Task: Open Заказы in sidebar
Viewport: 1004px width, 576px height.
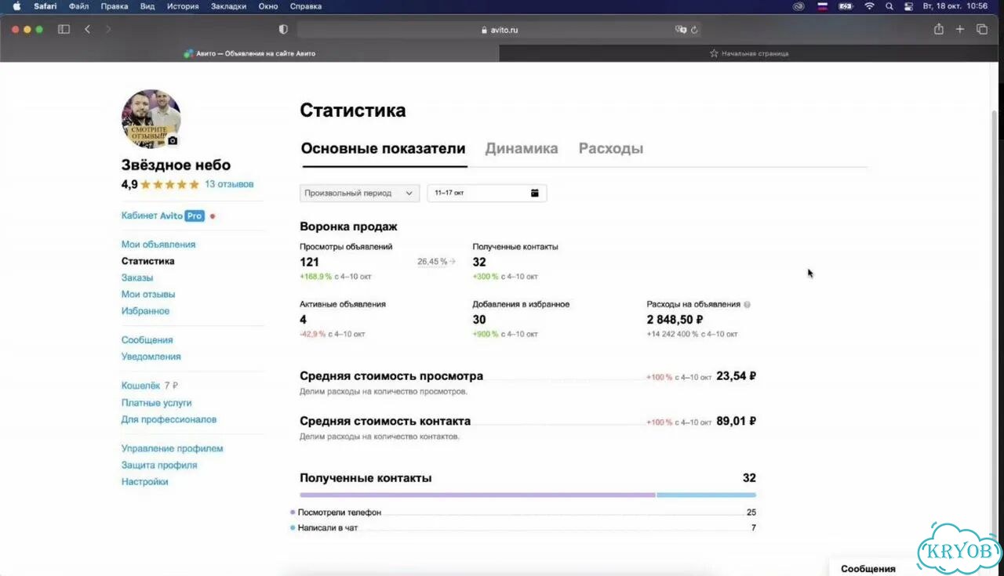Action: point(137,277)
